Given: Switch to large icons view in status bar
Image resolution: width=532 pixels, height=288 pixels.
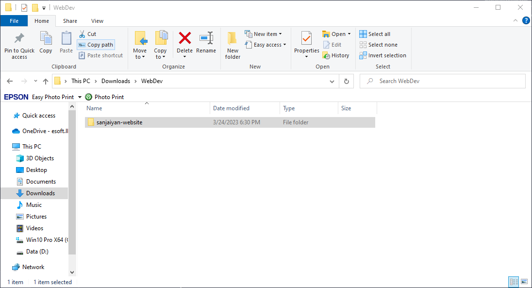Looking at the screenshot, I should click(524, 282).
